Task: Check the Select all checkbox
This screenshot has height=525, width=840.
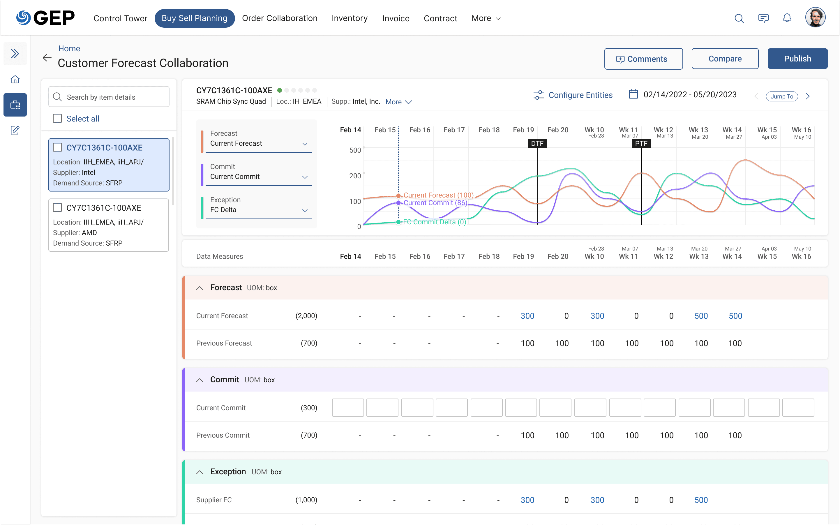Action: click(x=57, y=118)
